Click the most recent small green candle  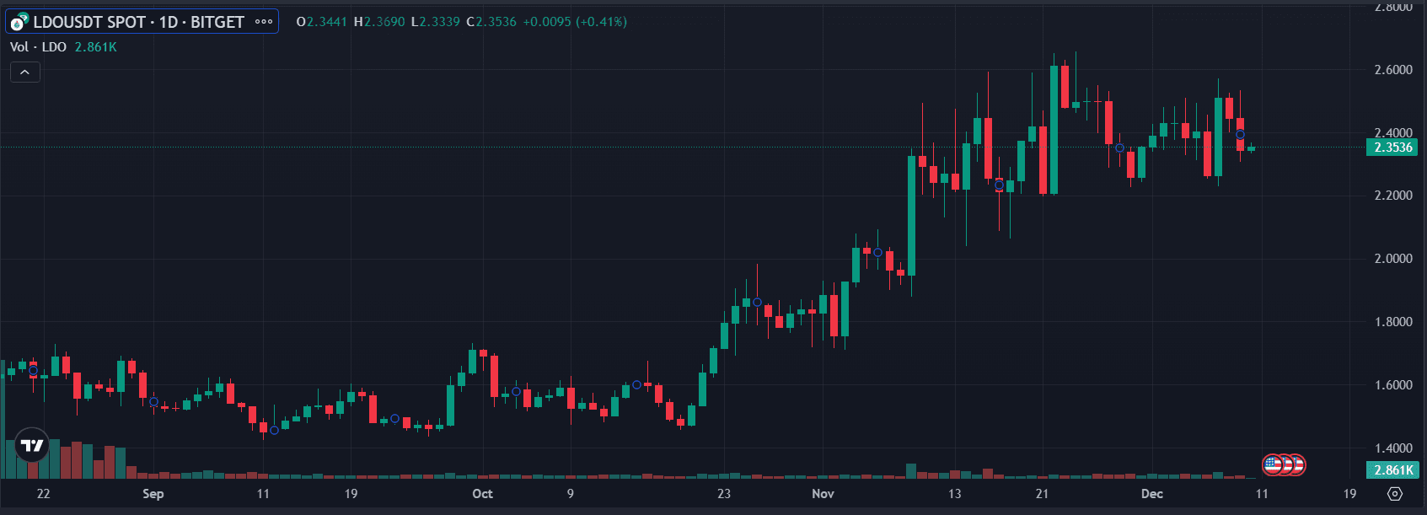pos(1251,148)
